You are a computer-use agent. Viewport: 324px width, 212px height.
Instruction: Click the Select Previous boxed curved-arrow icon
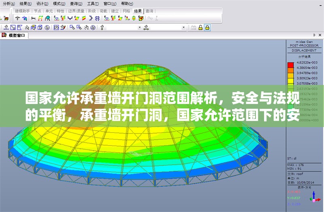[56, 27]
